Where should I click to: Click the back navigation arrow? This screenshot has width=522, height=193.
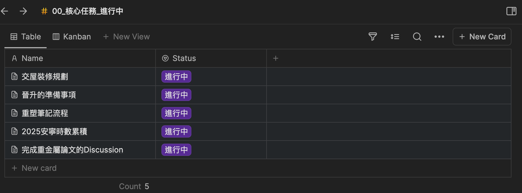[x=4, y=11]
